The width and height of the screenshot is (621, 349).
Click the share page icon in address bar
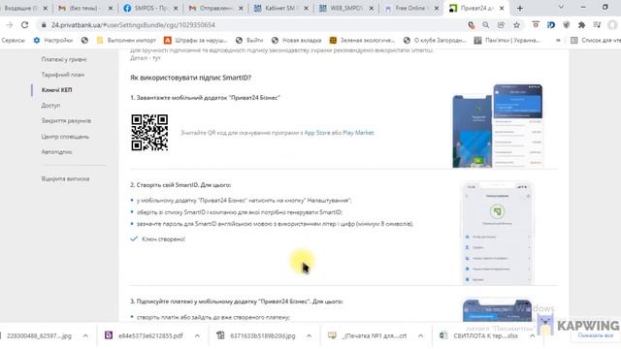point(501,25)
